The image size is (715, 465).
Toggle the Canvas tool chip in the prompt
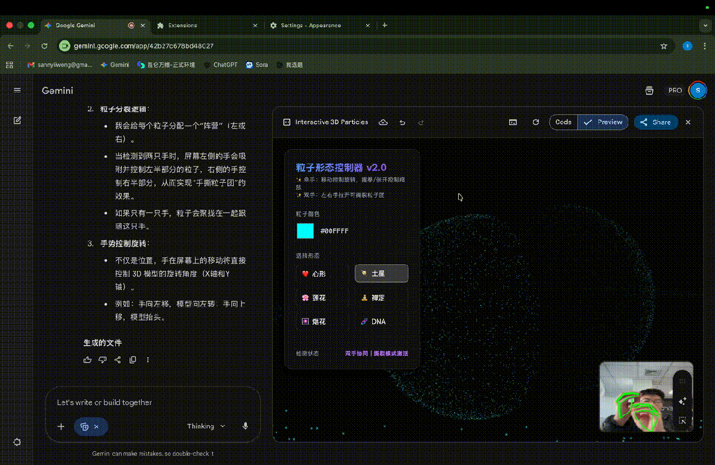click(84, 427)
